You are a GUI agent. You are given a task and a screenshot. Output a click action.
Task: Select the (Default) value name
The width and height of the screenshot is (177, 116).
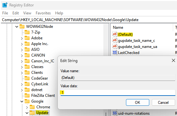click(x=125, y=35)
